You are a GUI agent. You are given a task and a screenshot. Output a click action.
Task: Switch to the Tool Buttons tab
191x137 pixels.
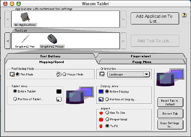point(50,56)
